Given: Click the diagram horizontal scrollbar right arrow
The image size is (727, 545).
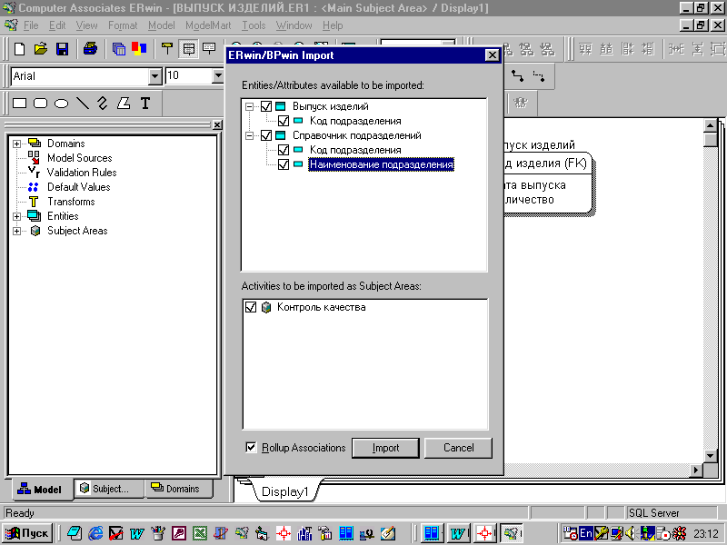Looking at the screenshot, I should tap(695, 470).
